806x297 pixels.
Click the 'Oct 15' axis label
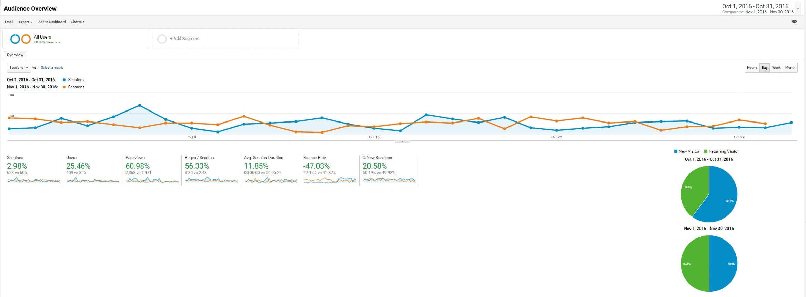pos(374,137)
